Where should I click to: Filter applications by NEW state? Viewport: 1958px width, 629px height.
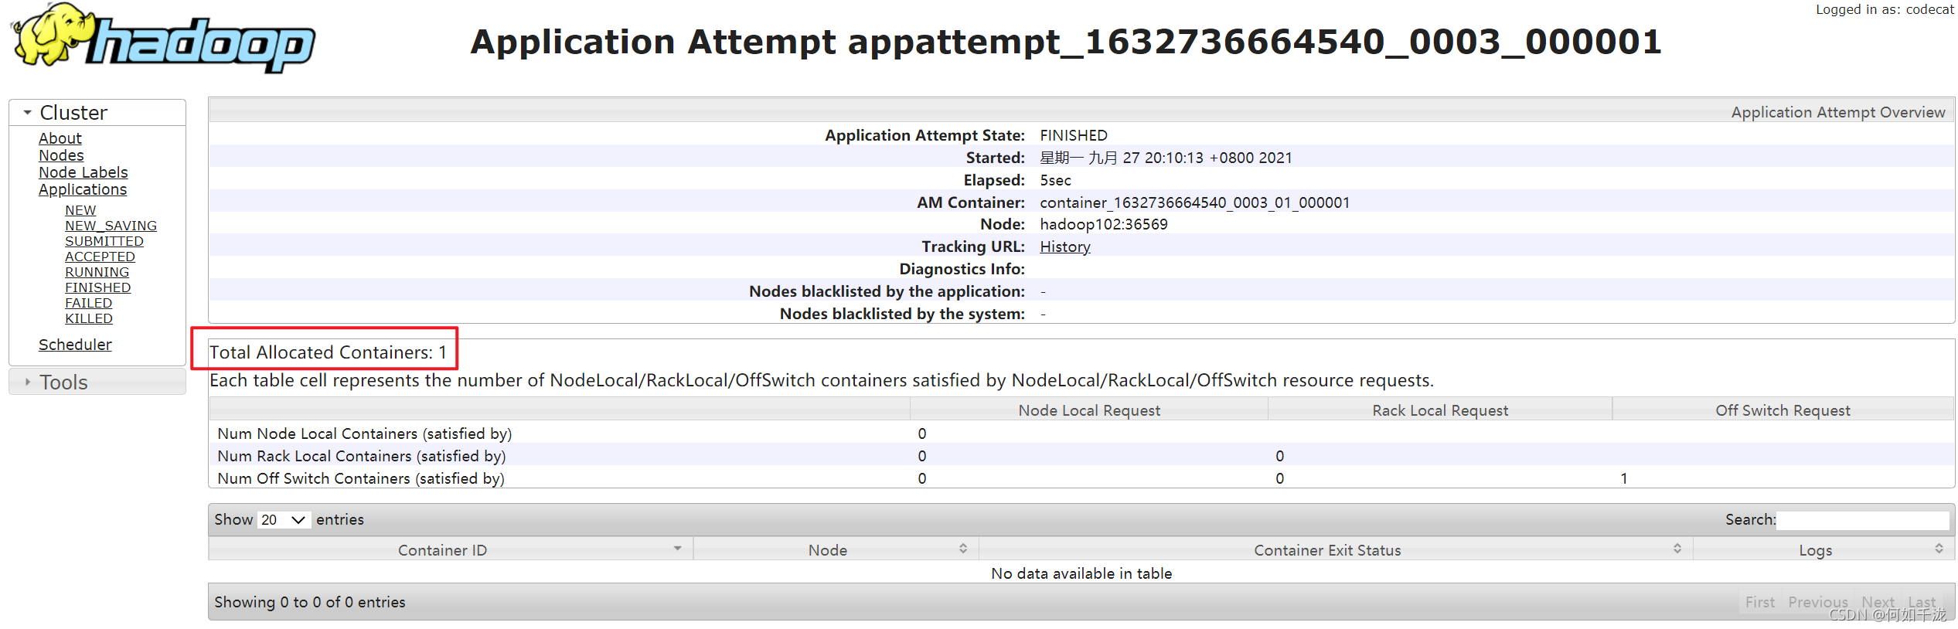[x=80, y=210]
